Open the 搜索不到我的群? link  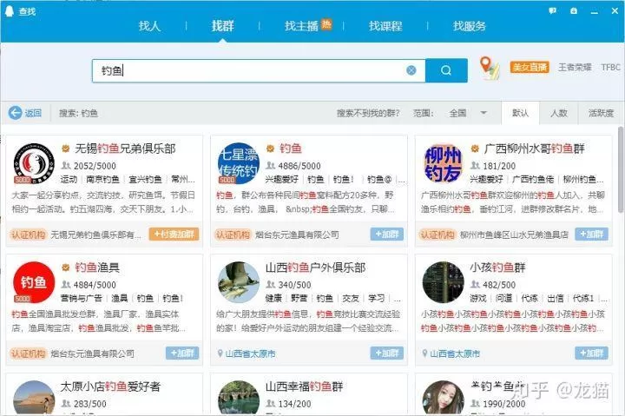(x=369, y=113)
